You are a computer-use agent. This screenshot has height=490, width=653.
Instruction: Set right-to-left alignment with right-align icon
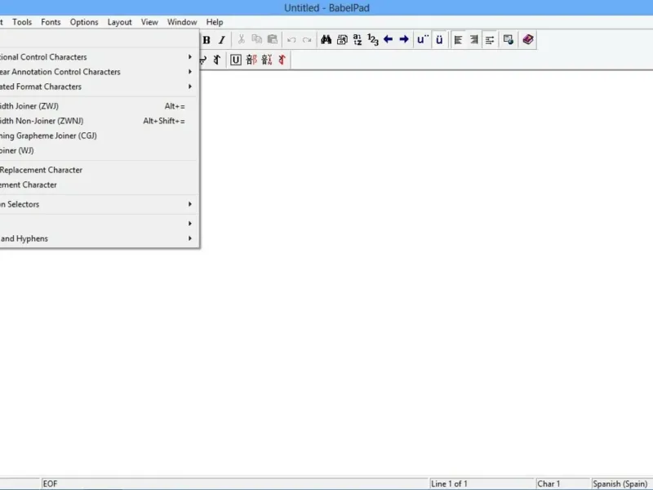click(474, 39)
